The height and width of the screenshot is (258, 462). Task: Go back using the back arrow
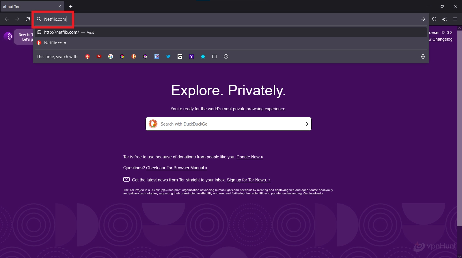tap(7, 19)
